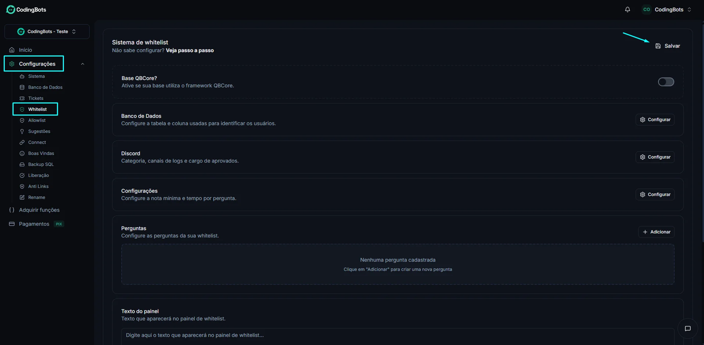Click the Whitelist shield icon

point(22,109)
